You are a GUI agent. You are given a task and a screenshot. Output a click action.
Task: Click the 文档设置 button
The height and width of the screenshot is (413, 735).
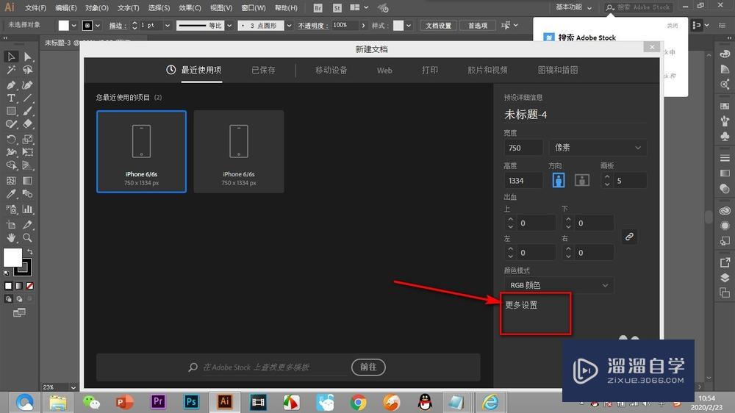(x=438, y=25)
